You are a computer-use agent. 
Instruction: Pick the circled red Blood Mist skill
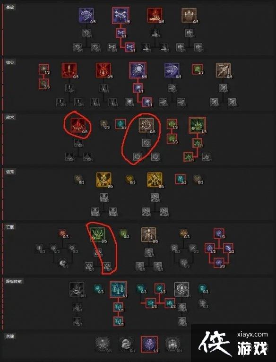click(x=78, y=125)
